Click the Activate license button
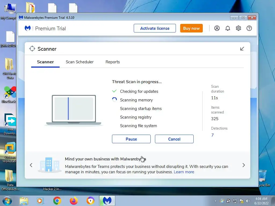This screenshot has height=206, width=275. point(155,28)
